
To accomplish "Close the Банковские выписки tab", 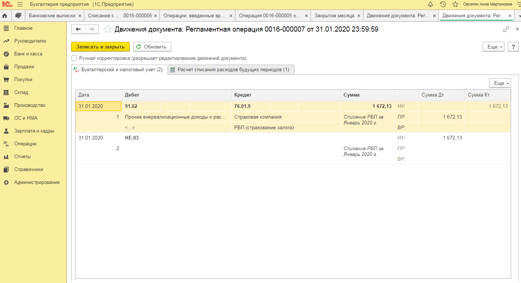I will 80,16.
